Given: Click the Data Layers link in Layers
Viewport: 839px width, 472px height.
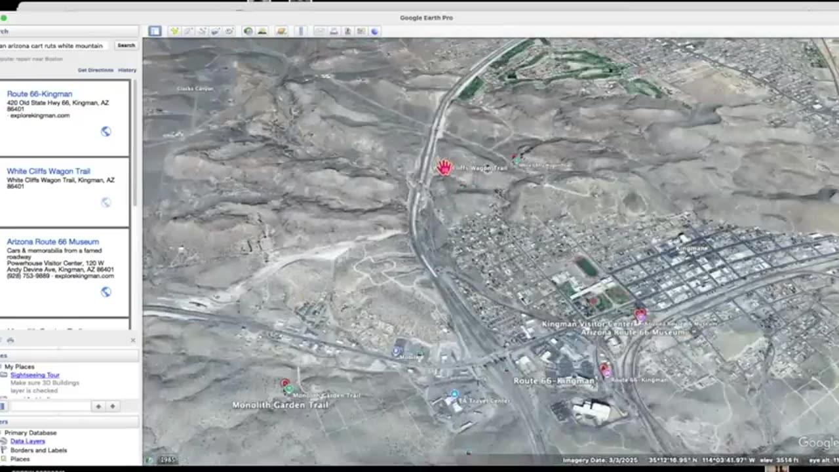Looking at the screenshot, I should pyautogui.click(x=28, y=441).
